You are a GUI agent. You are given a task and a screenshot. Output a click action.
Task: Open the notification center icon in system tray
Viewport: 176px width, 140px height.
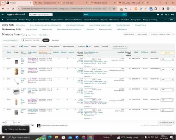(x=172, y=137)
